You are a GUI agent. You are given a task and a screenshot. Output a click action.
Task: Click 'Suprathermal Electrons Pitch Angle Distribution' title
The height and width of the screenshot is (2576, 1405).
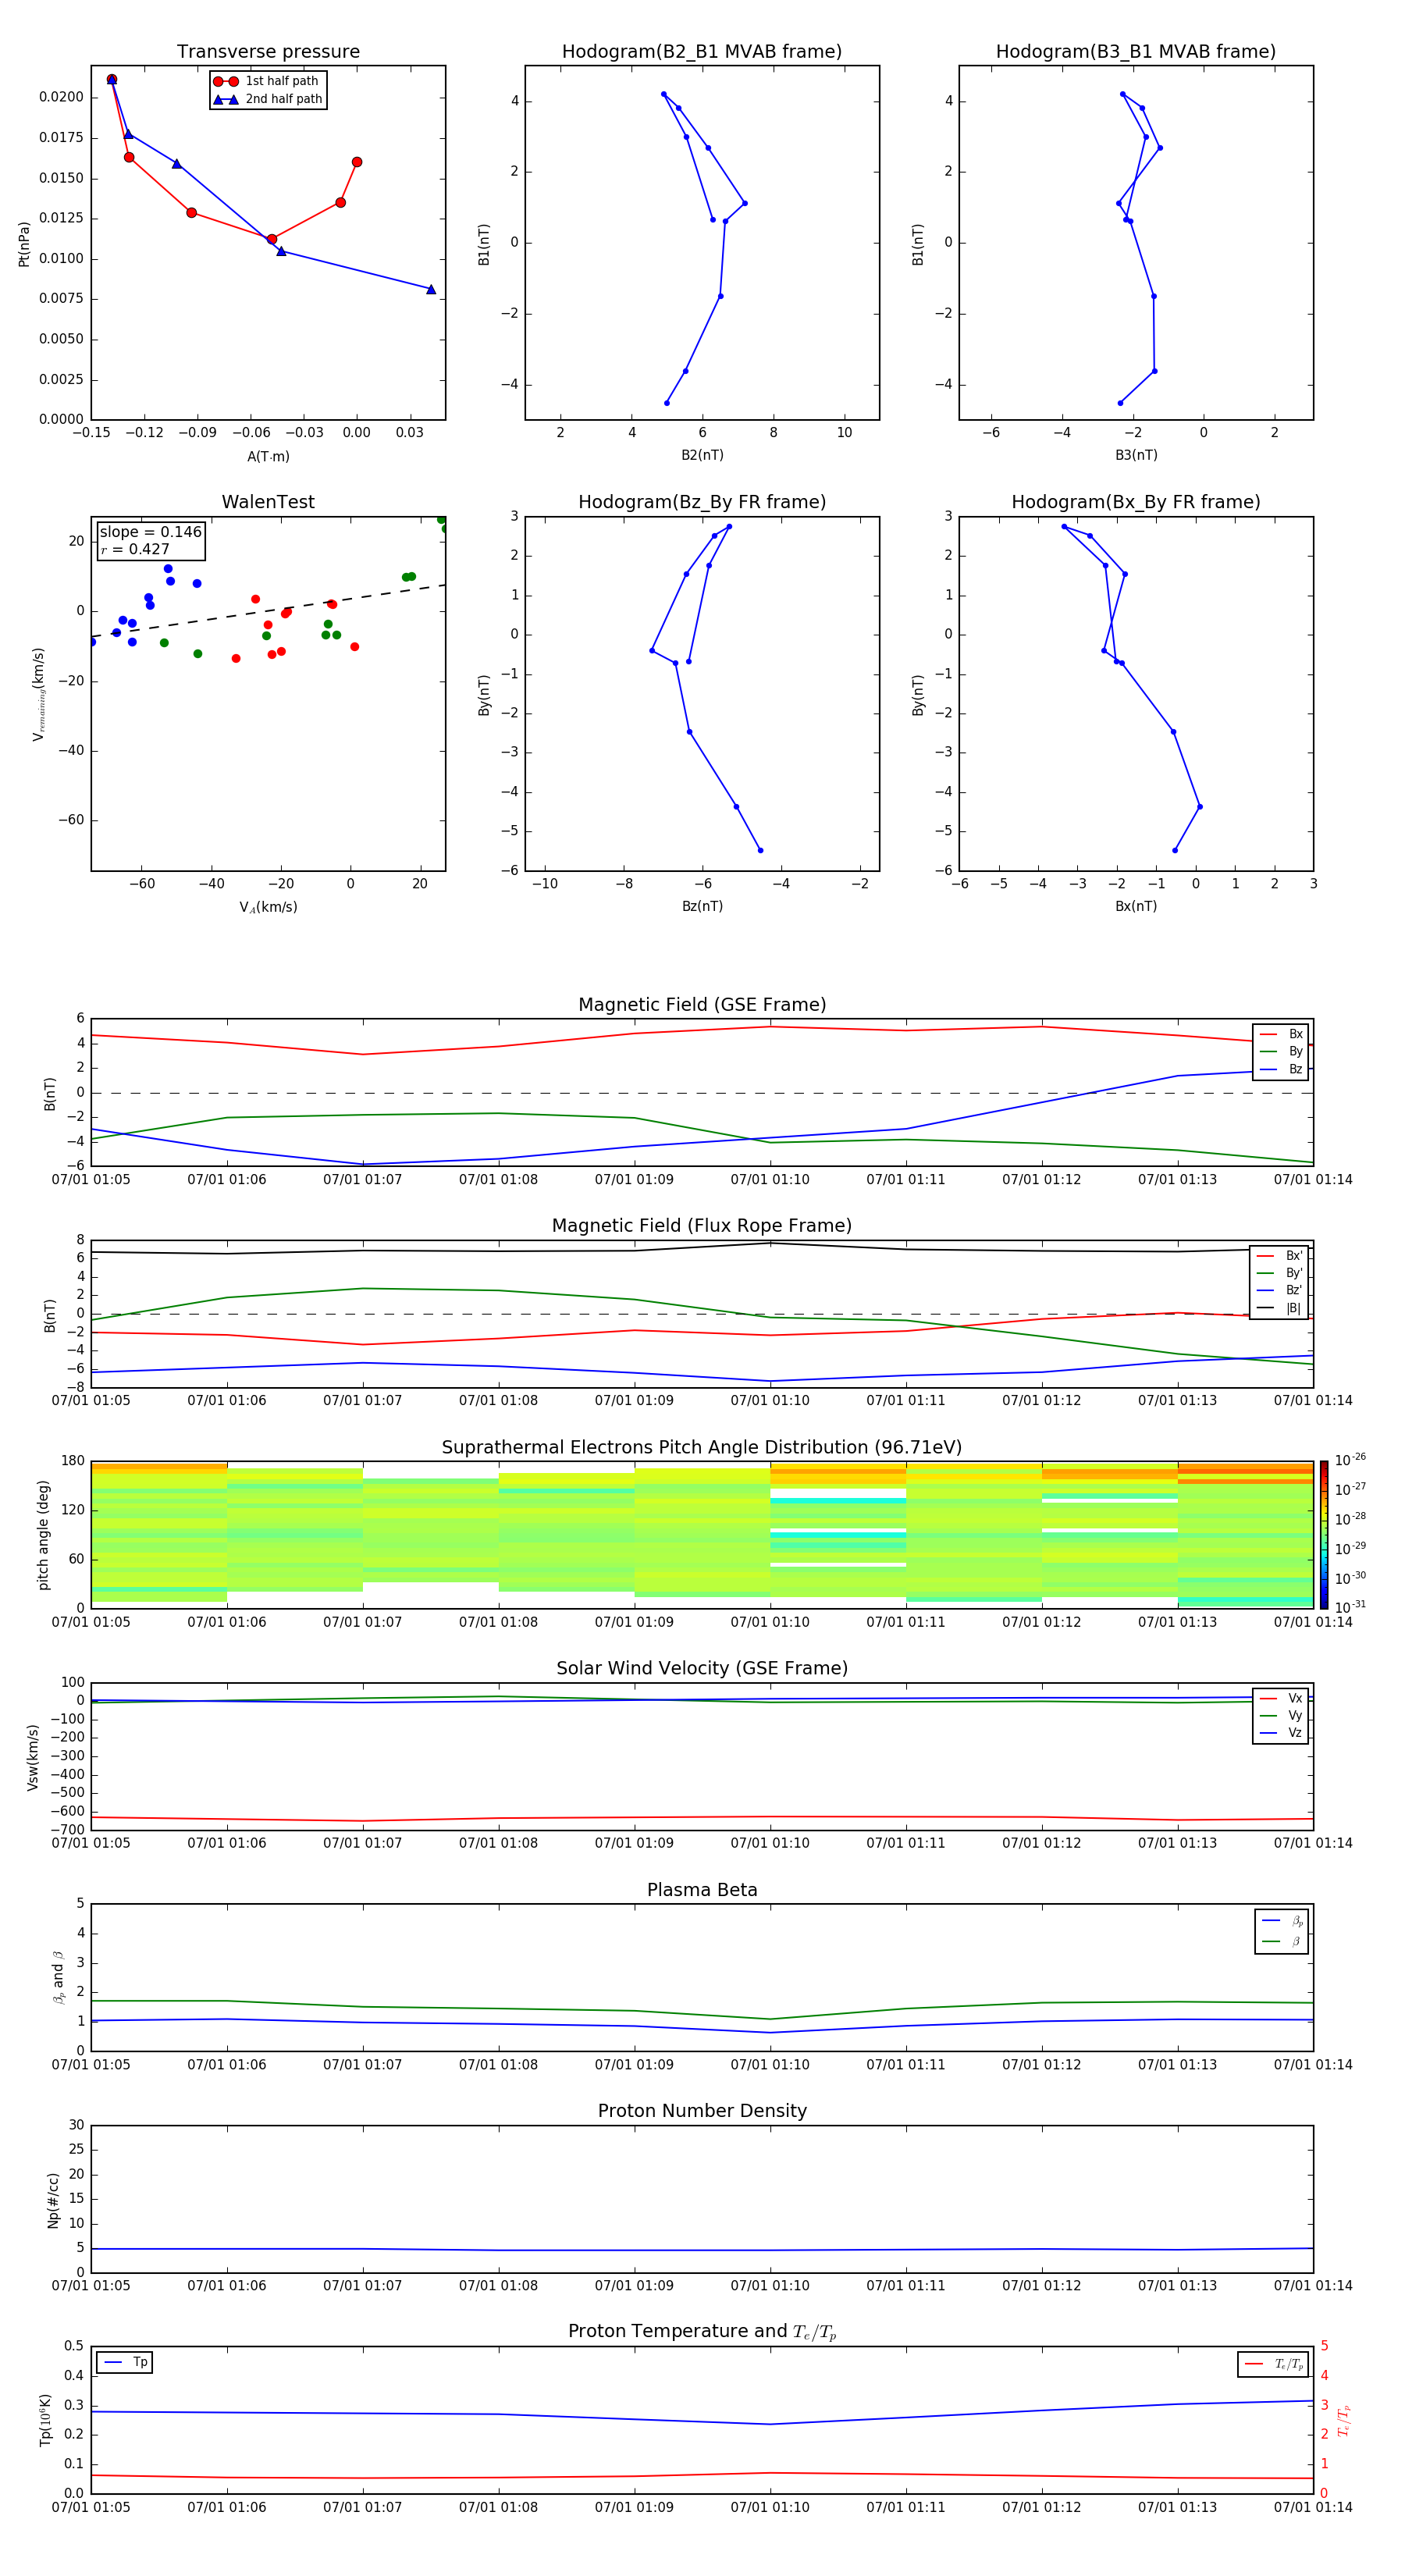[702, 1448]
